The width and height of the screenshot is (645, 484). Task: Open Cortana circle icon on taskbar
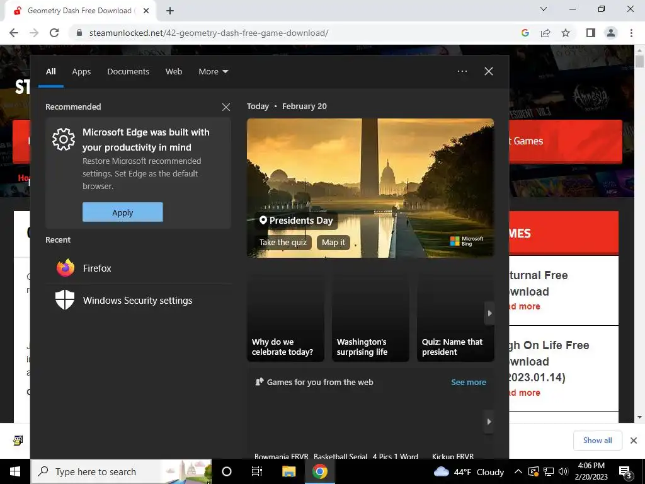tap(227, 471)
